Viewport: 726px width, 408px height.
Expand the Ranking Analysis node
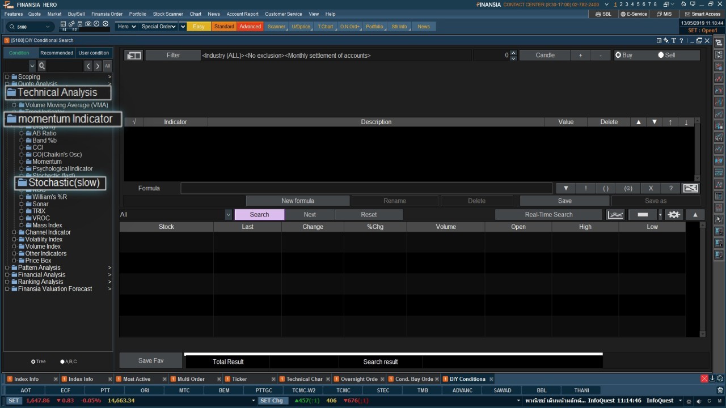pos(7,282)
